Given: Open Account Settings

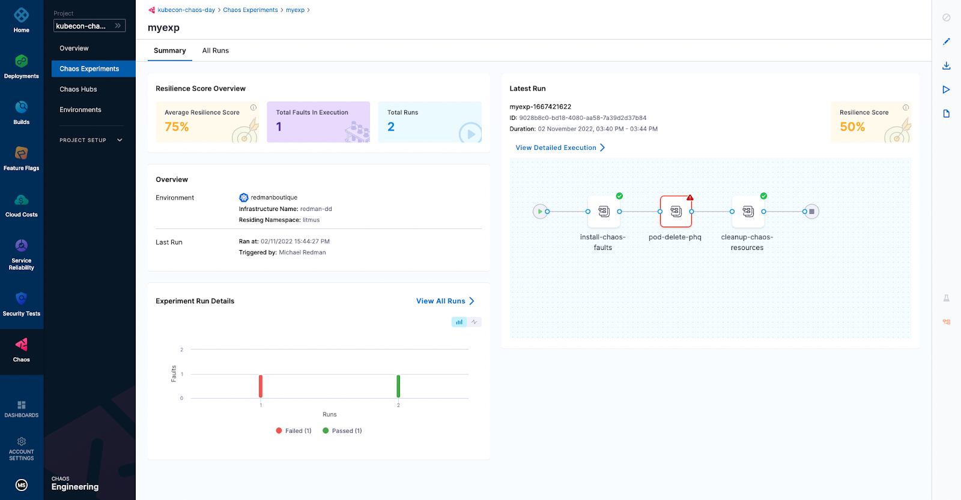Looking at the screenshot, I should (22, 449).
